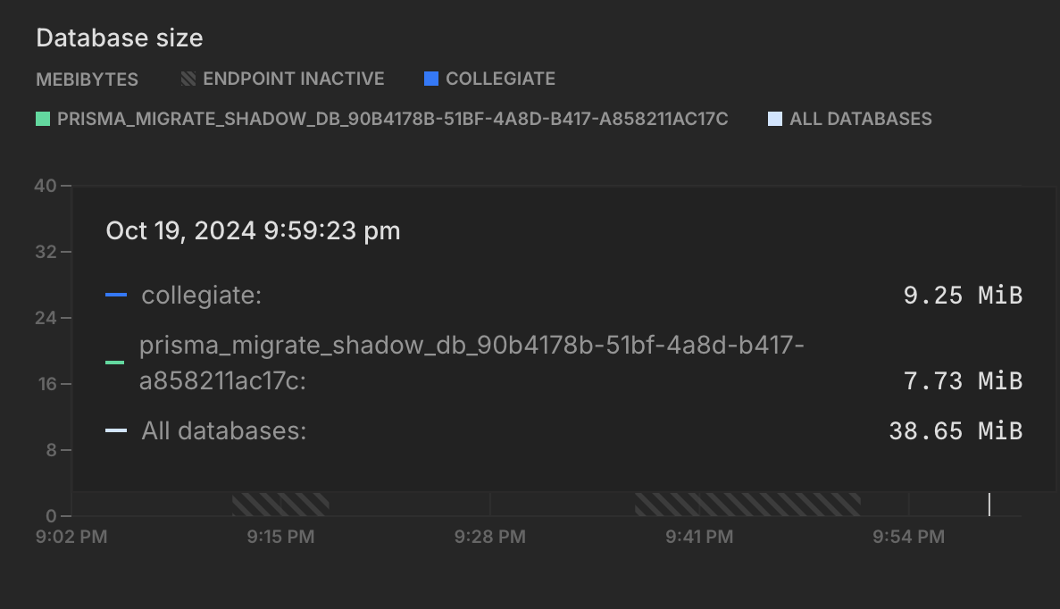Click the blue line icon beside collegiate
Screen dimensions: 1060x609
(116, 295)
